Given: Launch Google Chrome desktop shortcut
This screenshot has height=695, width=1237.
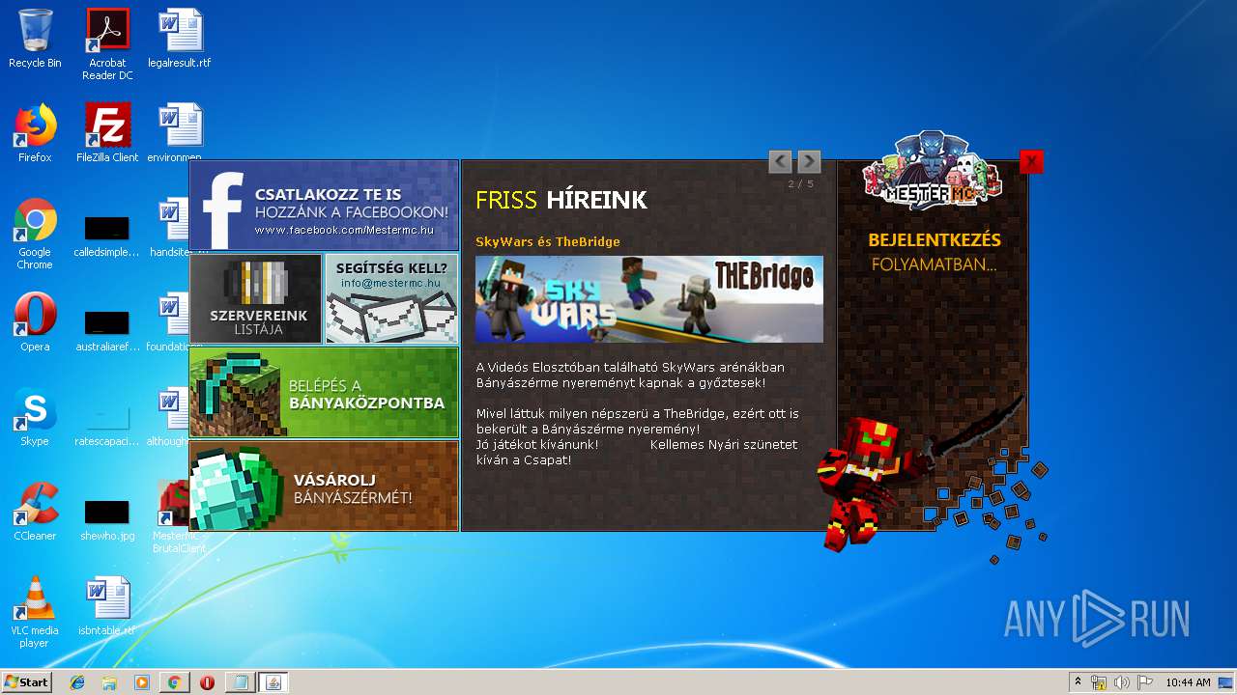Looking at the screenshot, I should 35,234.
